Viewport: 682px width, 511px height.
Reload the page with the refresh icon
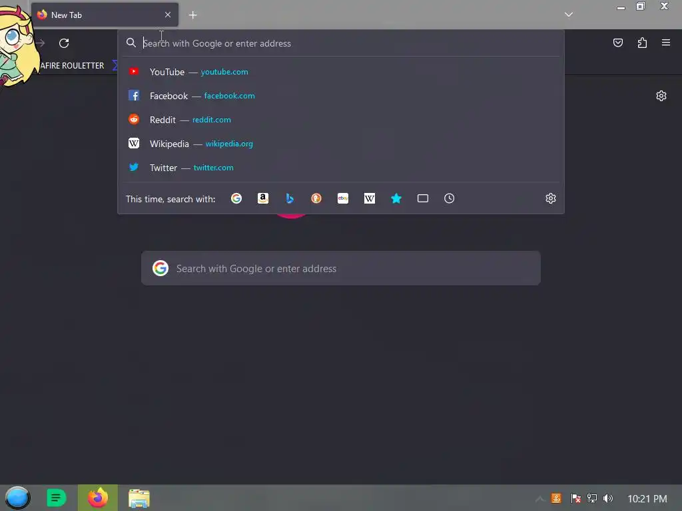point(64,43)
